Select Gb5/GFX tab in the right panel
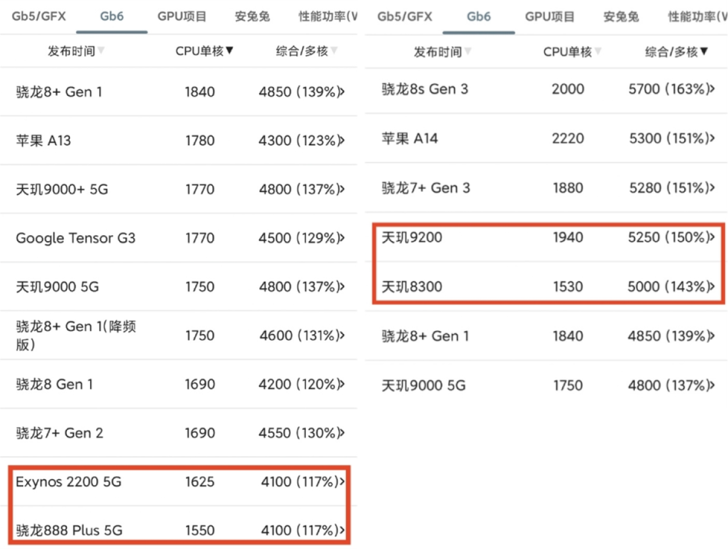Screen dimensions: 728x549 click(x=405, y=16)
